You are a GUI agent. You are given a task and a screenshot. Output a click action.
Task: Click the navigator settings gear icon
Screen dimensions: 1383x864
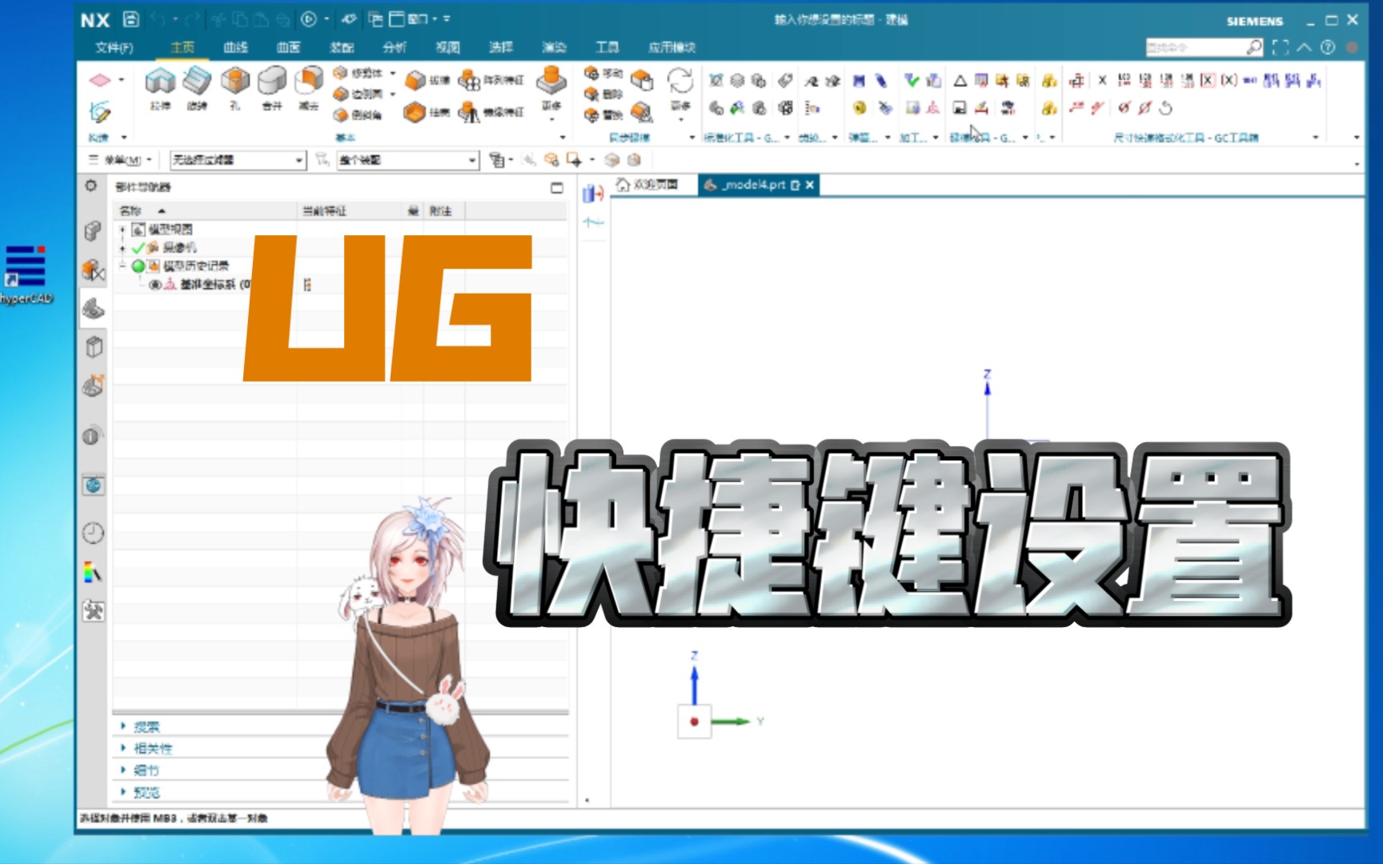(x=91, y=186)
